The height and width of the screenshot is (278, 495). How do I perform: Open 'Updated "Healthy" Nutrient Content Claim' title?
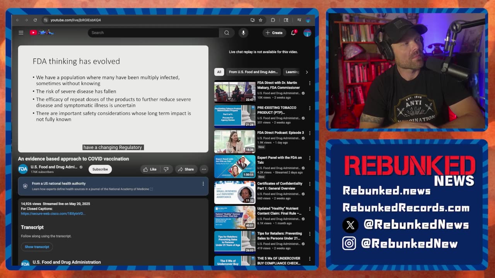coord(280,211)
